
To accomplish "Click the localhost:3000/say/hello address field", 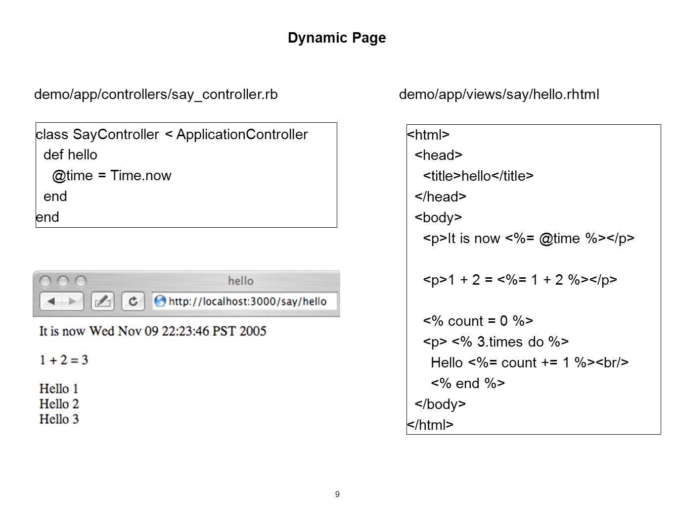I will coord(245,301).
